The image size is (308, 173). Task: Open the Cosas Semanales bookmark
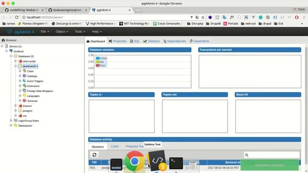tap(167, 24)
